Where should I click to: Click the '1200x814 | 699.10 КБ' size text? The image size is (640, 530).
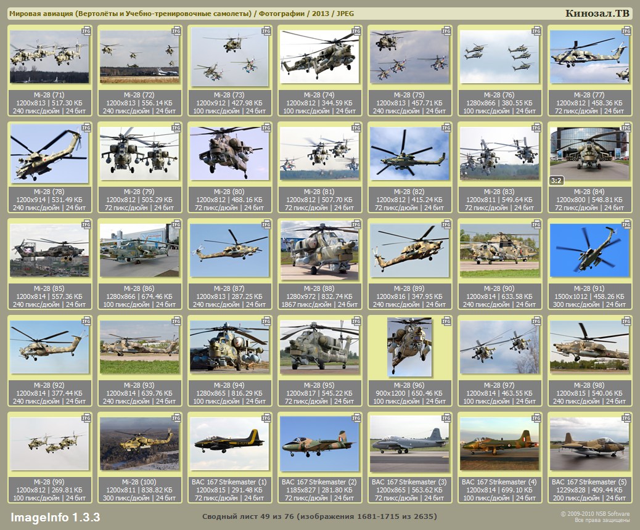point(499,489)
